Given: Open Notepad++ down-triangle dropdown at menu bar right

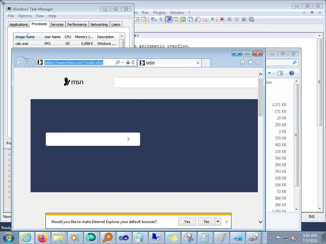Looking at the screenshot, I should [312, 13].
